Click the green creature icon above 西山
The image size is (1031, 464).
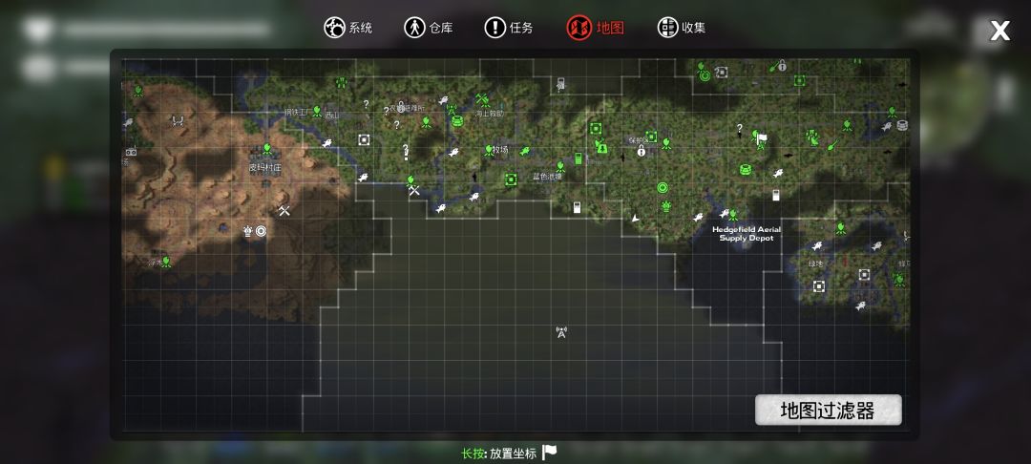(x=341, y=83)
